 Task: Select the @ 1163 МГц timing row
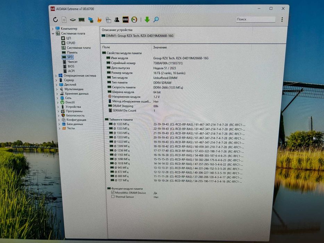[177, 155]
